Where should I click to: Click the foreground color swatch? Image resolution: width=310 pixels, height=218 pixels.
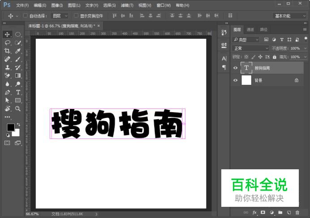11,127
